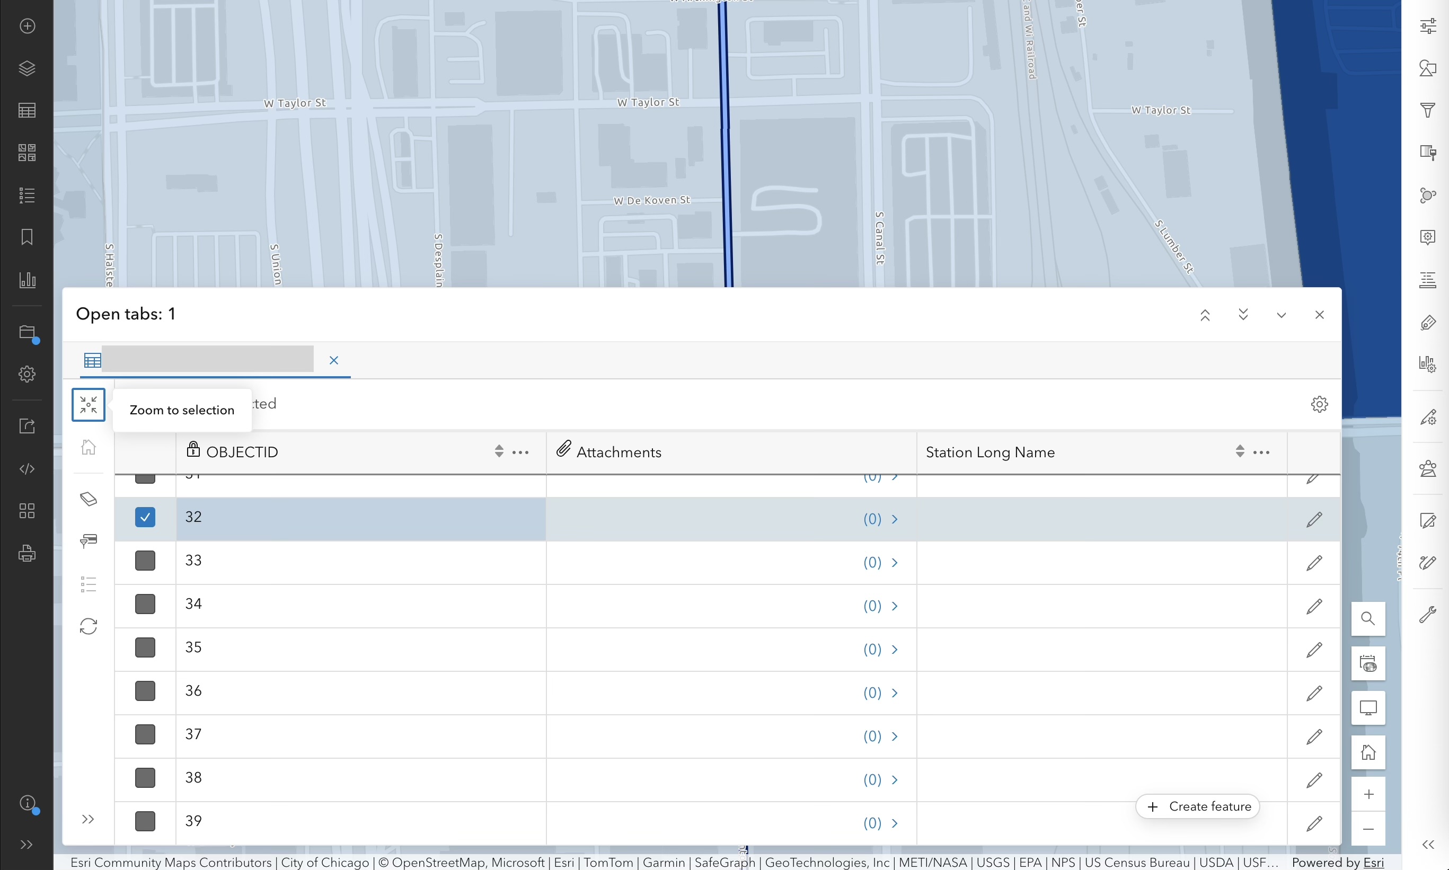Tick the row 39 checkbox
This screenshot has height=870, width=1449.
[145, 821]
